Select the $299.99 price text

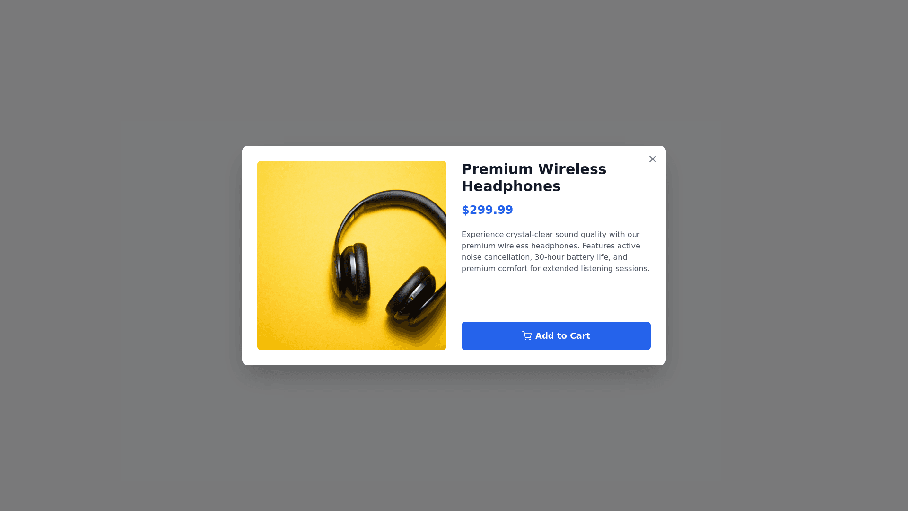point(487,210)
